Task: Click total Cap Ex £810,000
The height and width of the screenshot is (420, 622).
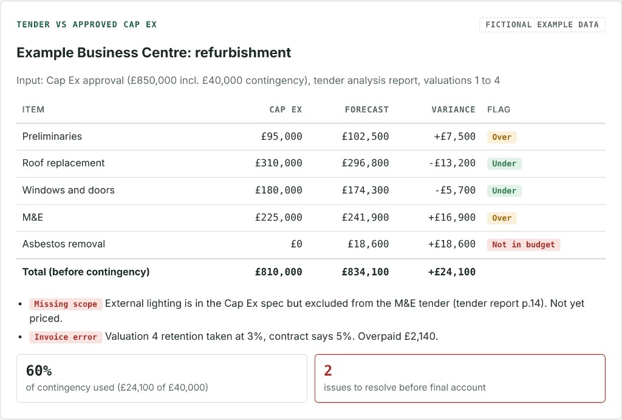Action: coord(278,272)
